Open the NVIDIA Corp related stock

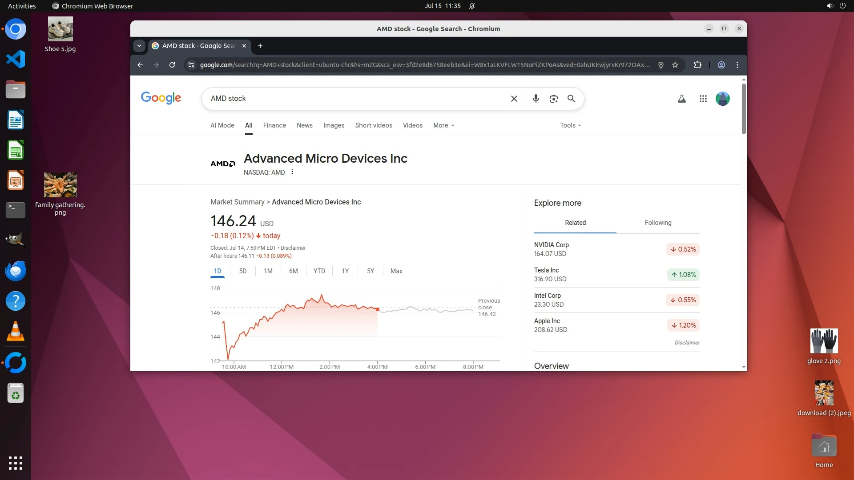[x=552, y=245]
